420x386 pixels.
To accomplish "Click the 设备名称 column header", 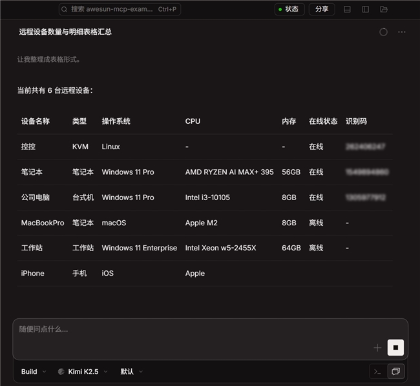I will [x=36, y=121].
